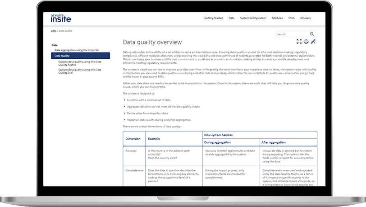Open Data aggregation using the importer

(77, 50)
